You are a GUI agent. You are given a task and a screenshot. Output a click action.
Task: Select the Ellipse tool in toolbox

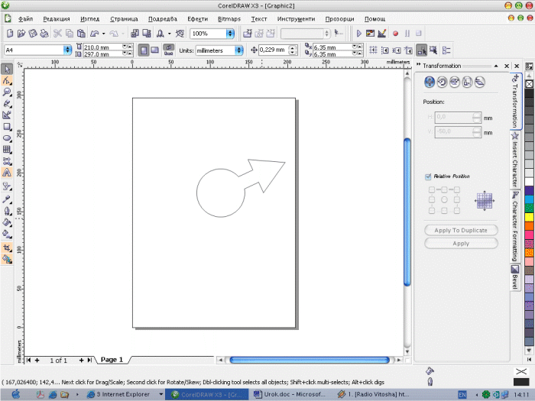(x=7, y=138)
